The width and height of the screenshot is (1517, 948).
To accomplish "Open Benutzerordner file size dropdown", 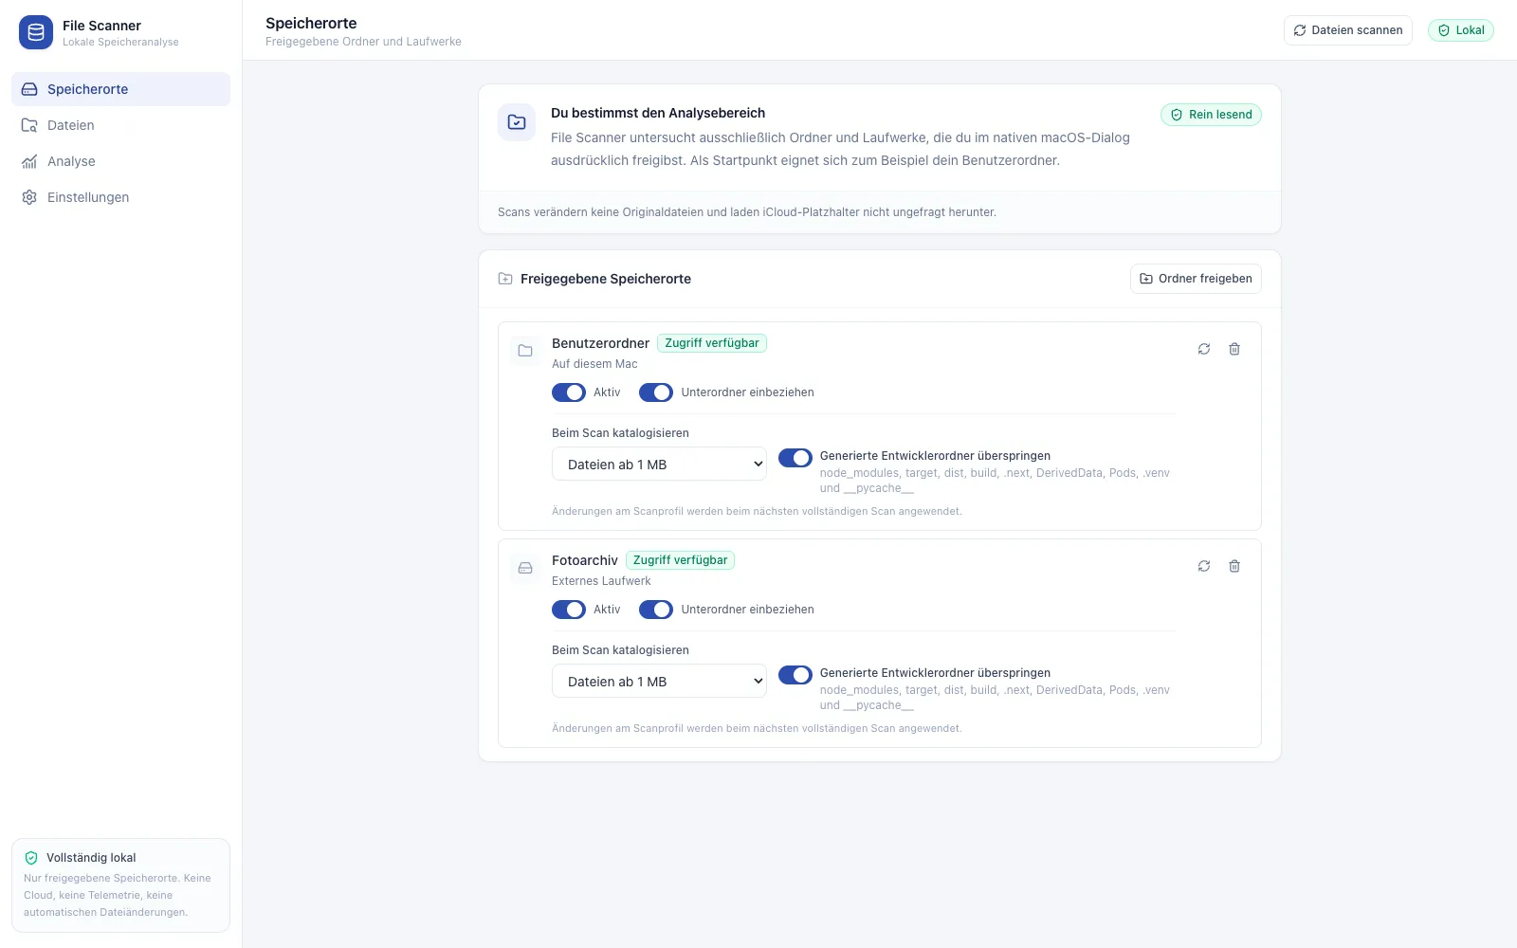I will click(x=659, y=465).
